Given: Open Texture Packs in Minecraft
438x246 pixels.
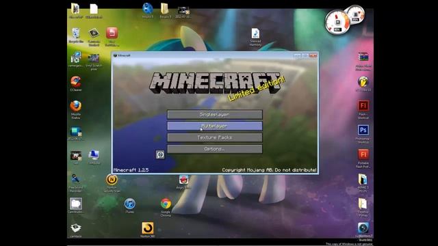Looking at the screenshot, I should (x=214, y=137).
